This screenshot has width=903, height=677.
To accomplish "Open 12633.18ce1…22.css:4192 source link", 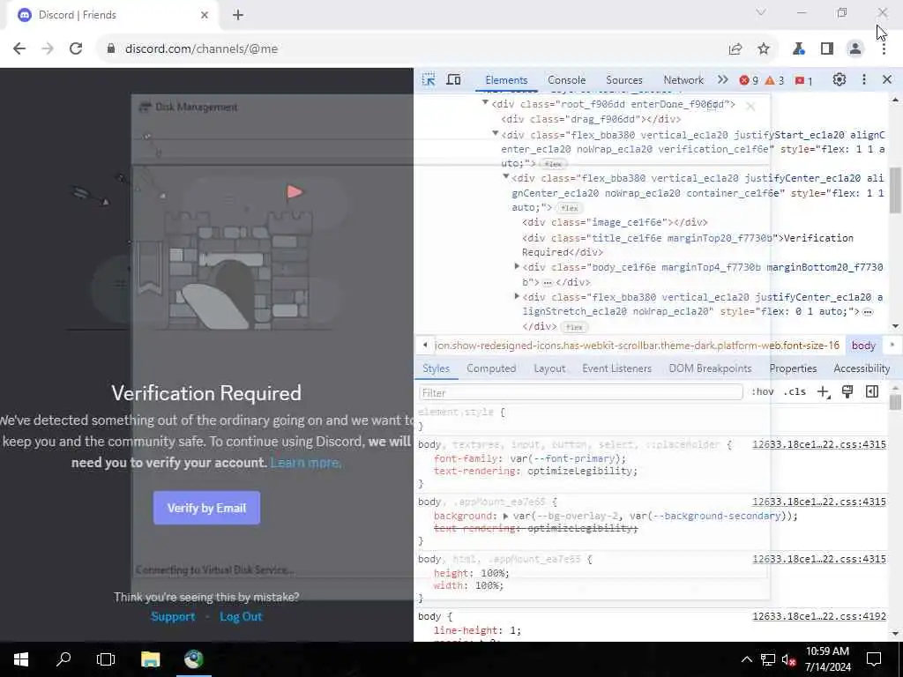I will coord(819,616).
